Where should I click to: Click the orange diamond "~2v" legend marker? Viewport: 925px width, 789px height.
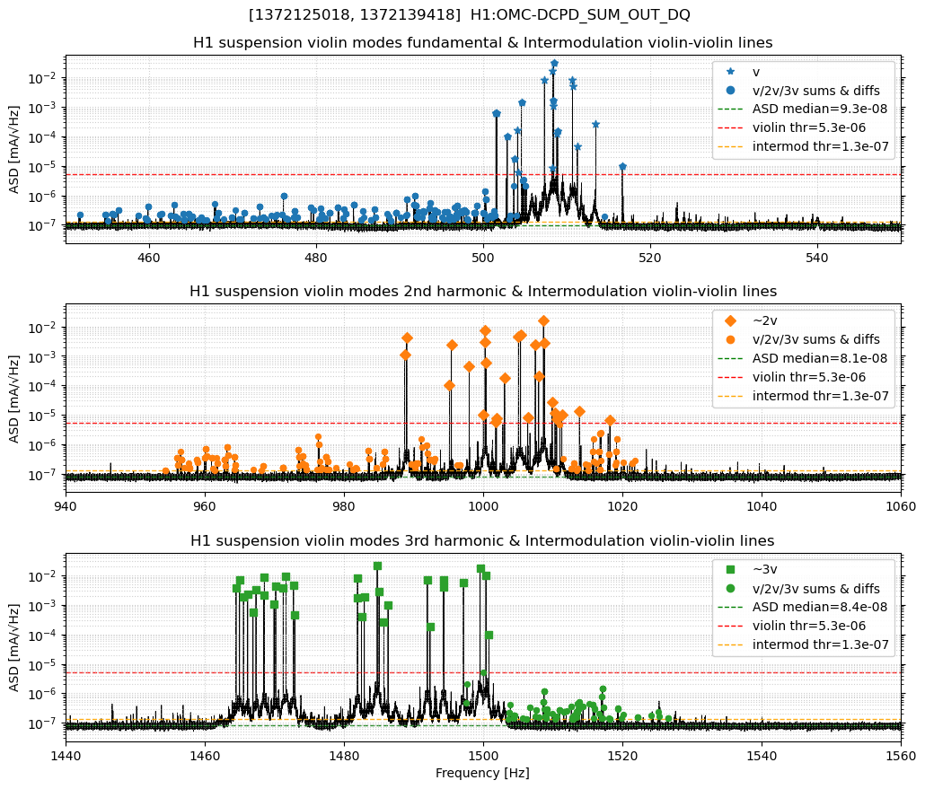coord(730,320)
